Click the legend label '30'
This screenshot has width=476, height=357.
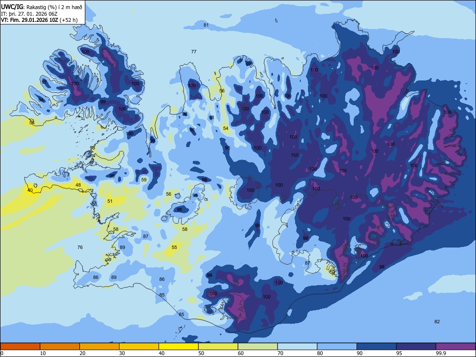(x=122, y=353)
